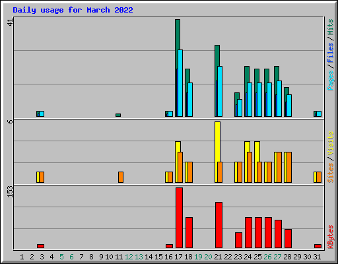
Task: Click weekend day "12" on the x-axis
Action: [x=129, y=257]
